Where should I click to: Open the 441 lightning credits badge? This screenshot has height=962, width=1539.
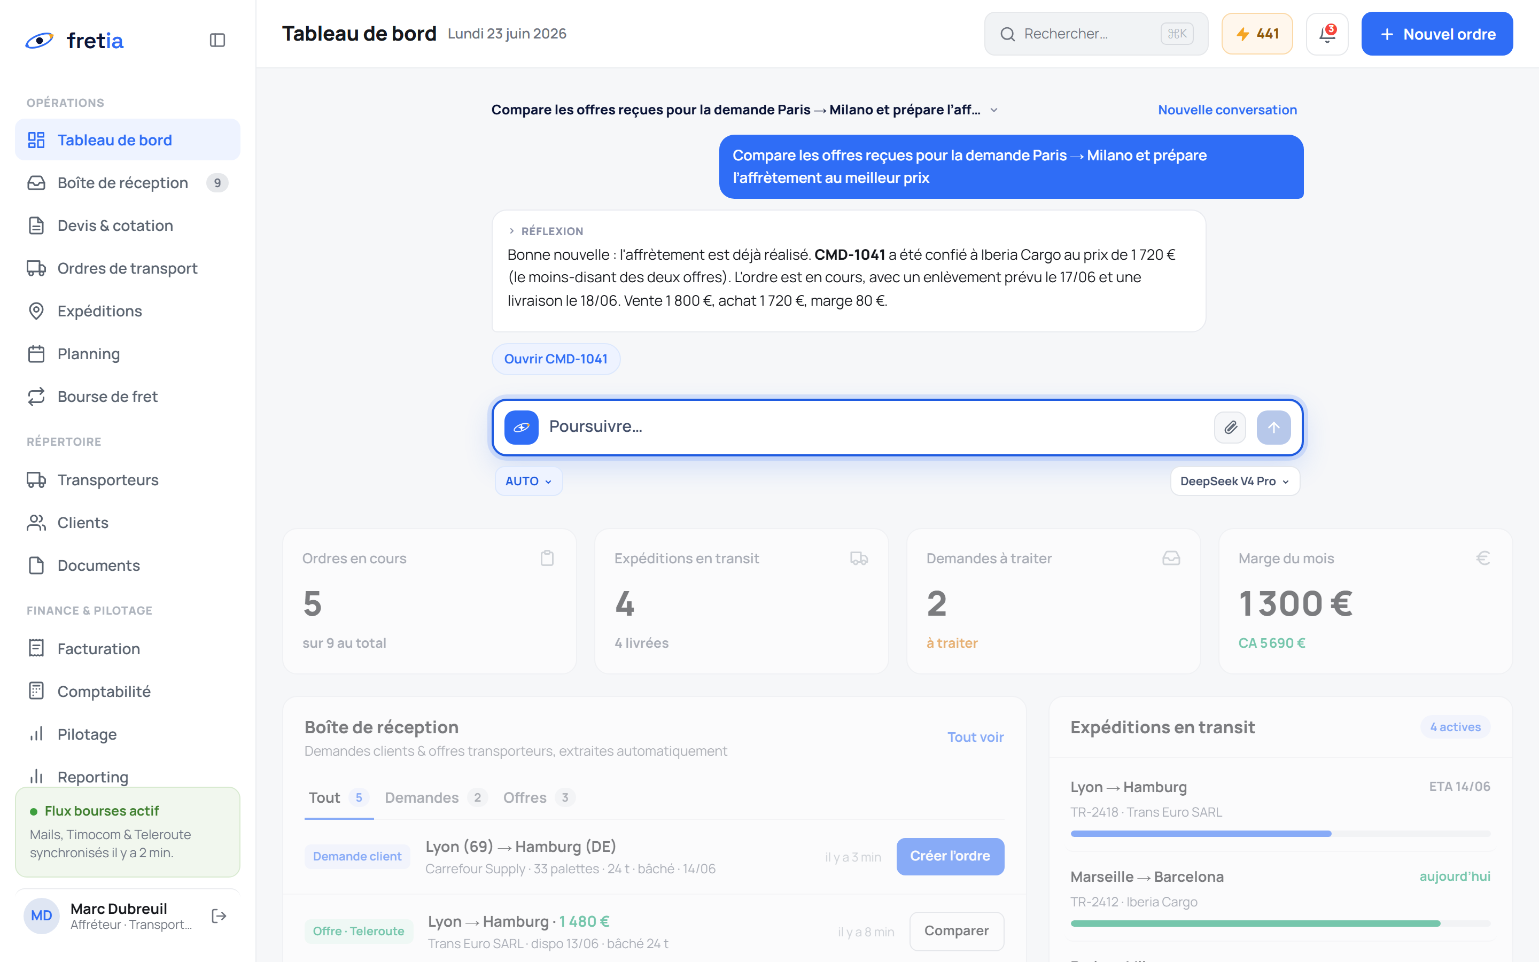point(1257,34)
